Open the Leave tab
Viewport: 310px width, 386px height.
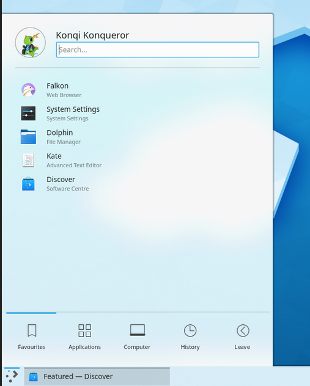click(243, 337)
